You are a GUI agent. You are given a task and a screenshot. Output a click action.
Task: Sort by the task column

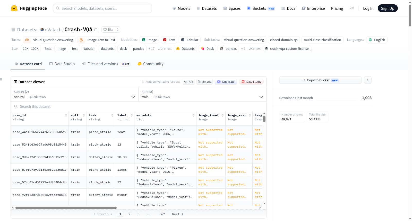113,115
